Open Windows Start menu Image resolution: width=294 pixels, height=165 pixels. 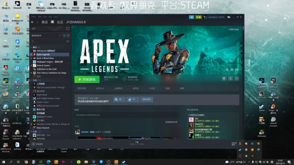[4, 162]
